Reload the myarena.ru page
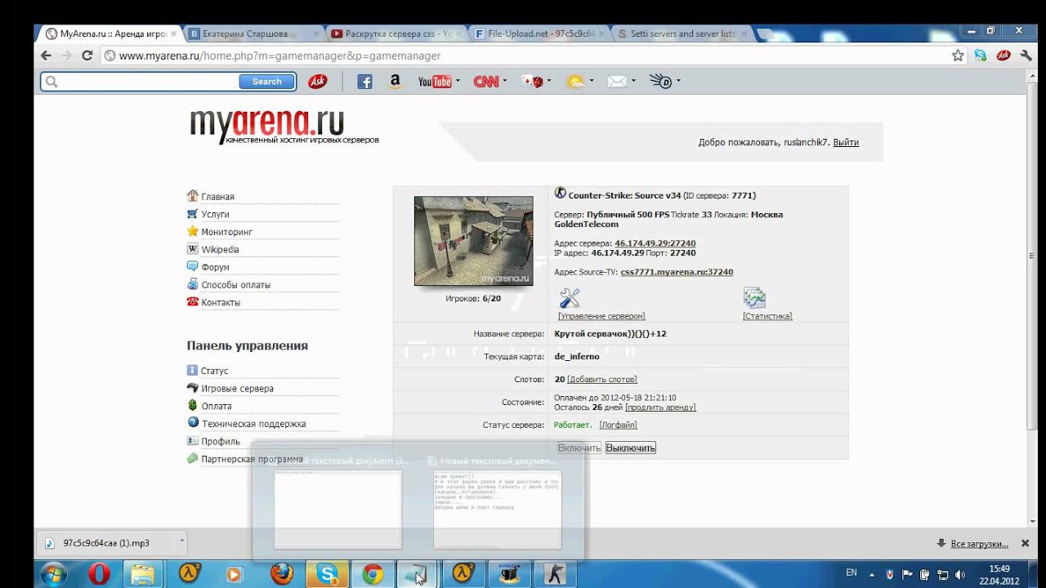Screen dimensions: 1046x588 coord(87,56)
